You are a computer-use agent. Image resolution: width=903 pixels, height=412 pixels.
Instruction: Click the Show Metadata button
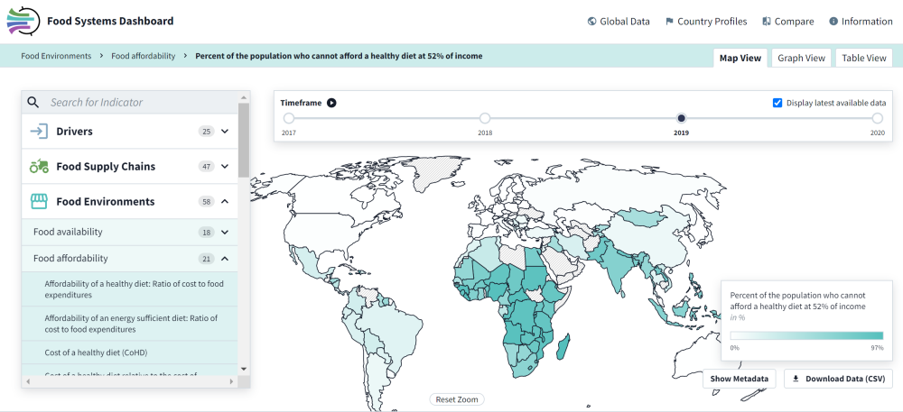point(739,379)
